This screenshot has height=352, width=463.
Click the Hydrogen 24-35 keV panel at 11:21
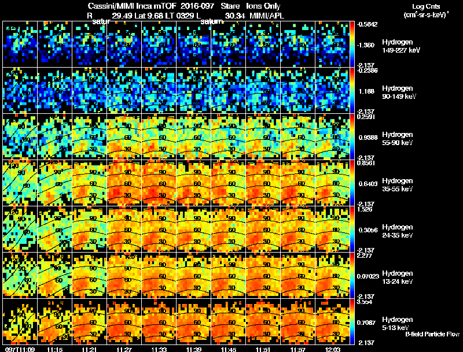(90, 229)
